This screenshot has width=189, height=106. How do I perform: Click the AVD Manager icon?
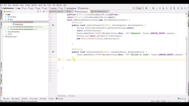[174, 8]
